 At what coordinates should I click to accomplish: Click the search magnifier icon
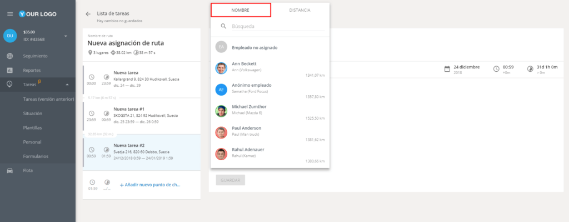pyautogui.click(x=224, y=26)
